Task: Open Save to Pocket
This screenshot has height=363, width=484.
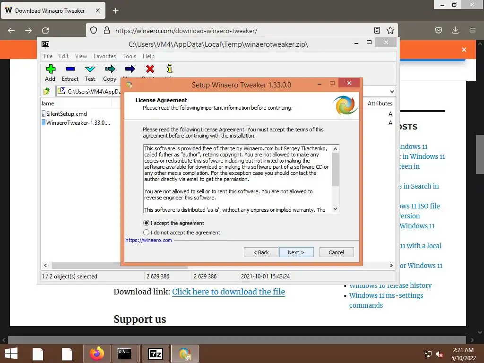Action: pos(439,30)
